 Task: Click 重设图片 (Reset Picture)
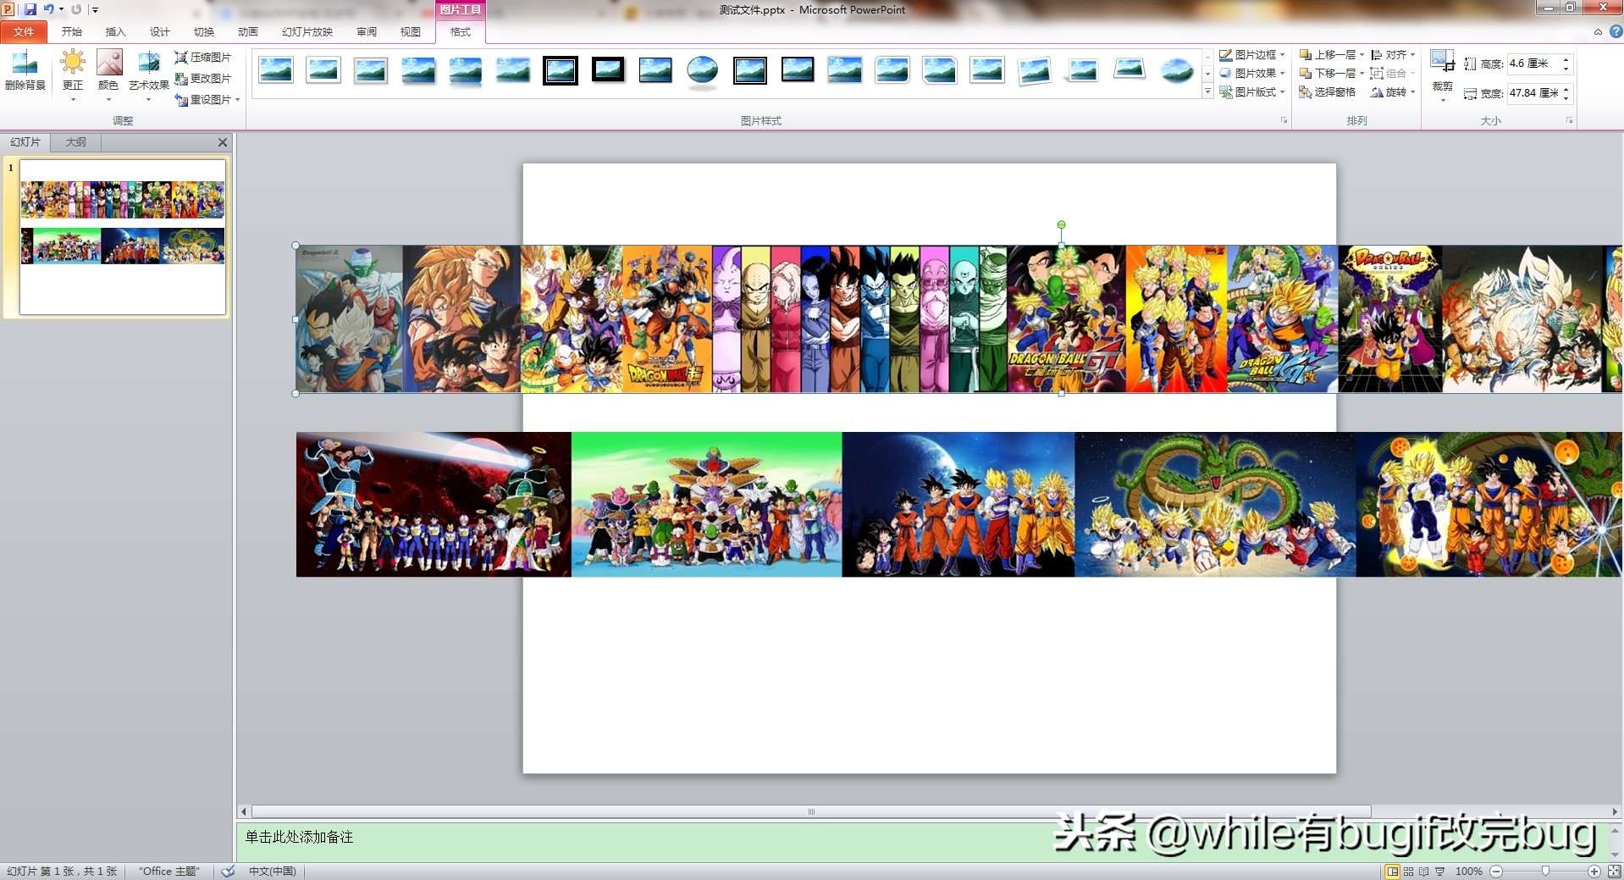click(203, 100)
